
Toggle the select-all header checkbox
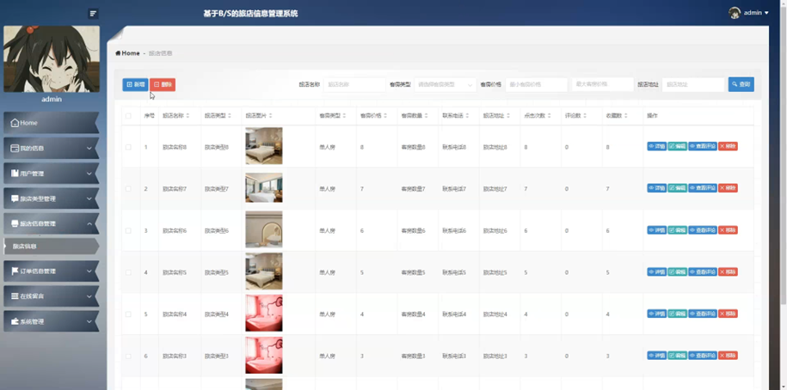coord(128,116)
